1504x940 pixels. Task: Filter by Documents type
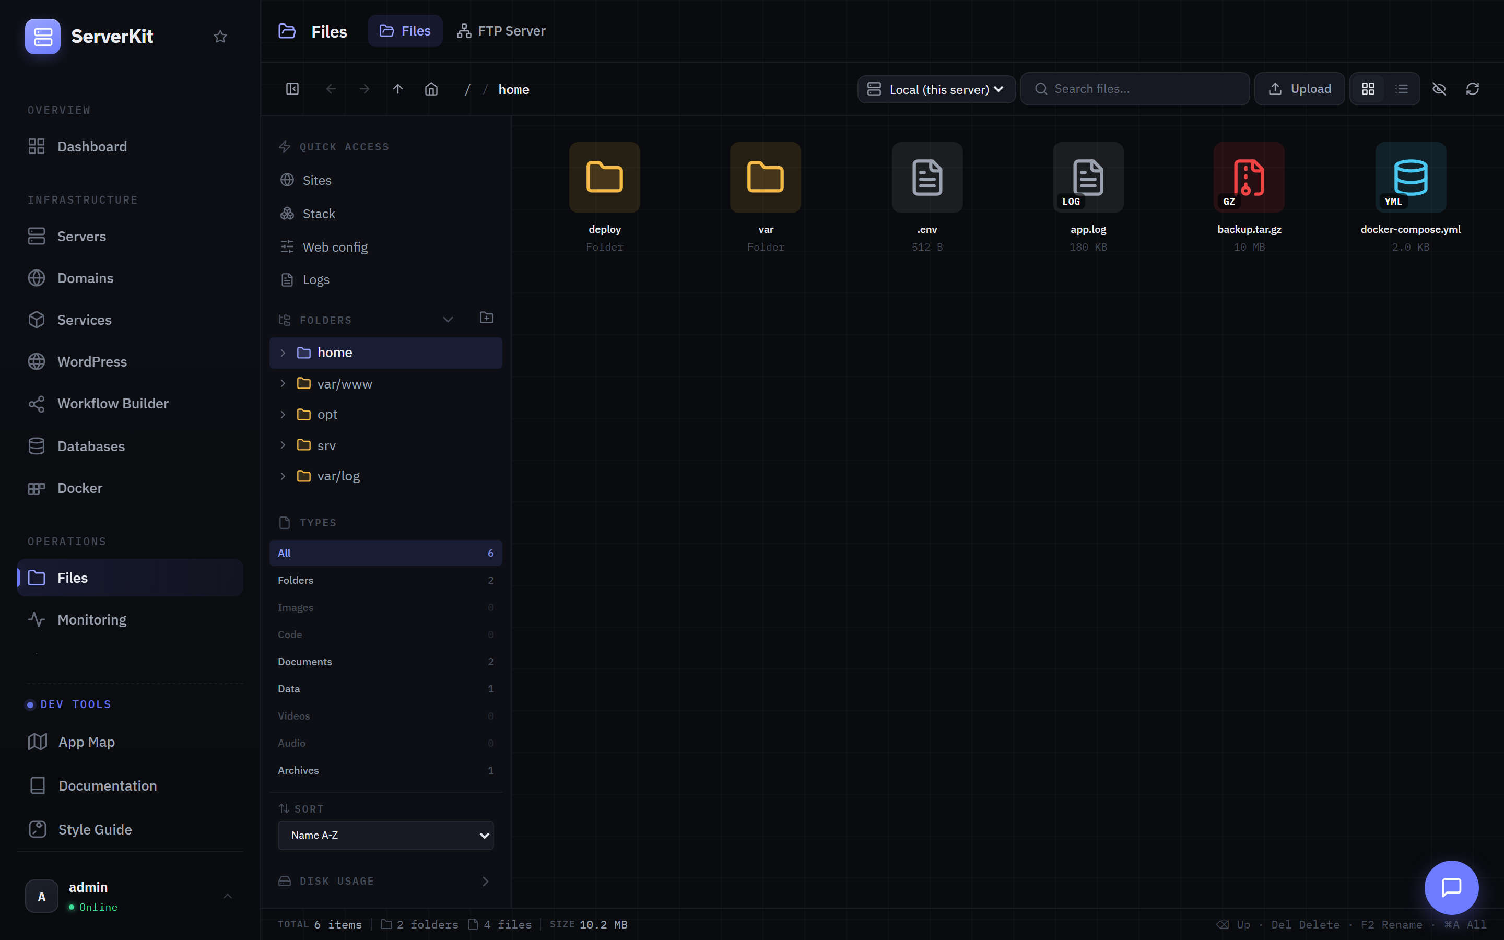pos(385,662)
